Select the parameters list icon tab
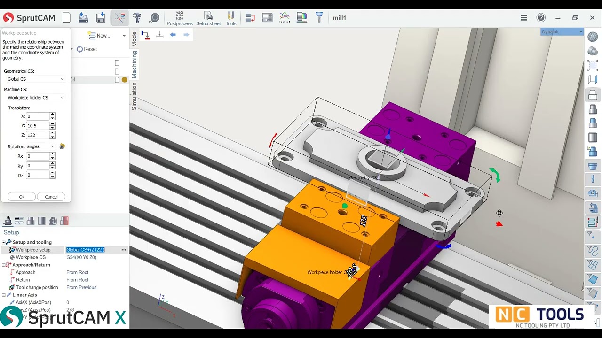The image size is (602, 338). click(19, 221)
